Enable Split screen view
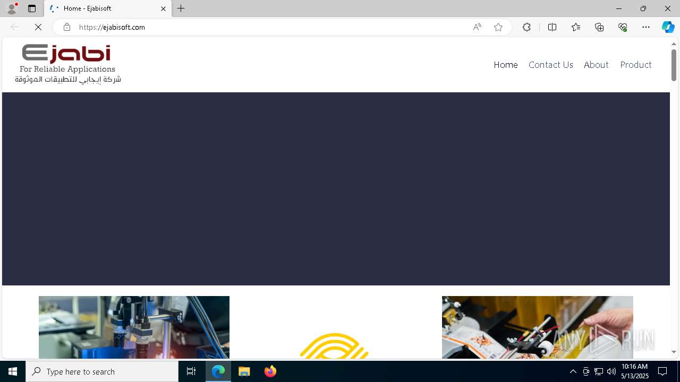The height and width of the screenshot is (382, 680). pos(552,27)
